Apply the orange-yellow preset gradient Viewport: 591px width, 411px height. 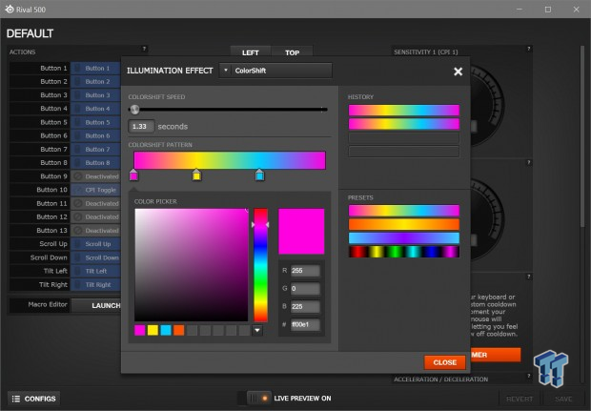point(404,224)
